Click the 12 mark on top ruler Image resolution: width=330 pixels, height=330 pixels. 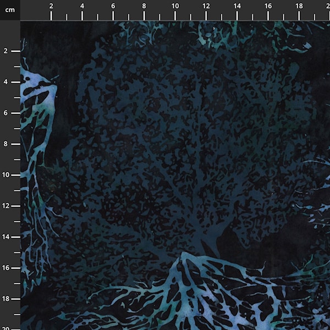(206, 5)
